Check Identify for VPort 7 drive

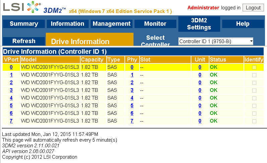(x=254, y=121)
